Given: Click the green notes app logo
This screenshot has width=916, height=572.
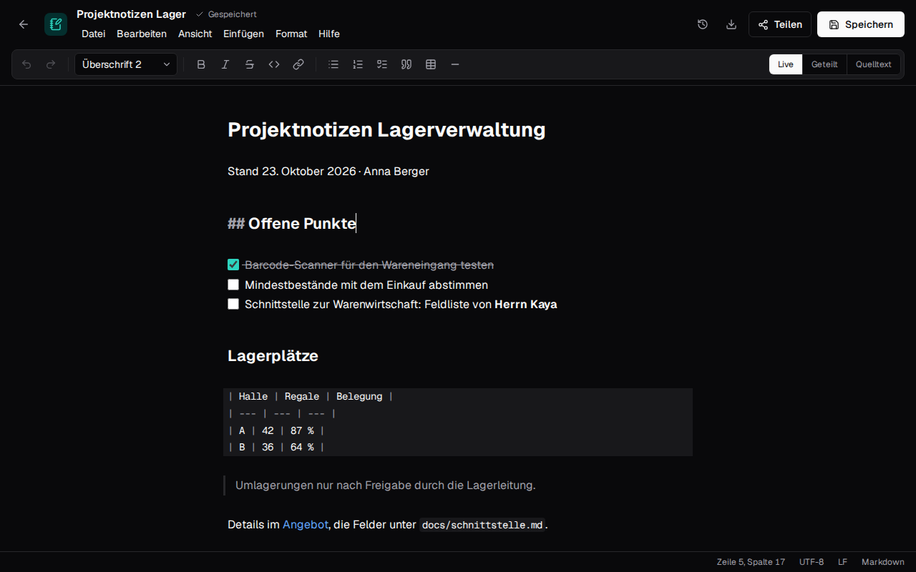Looking at the screenshot, I should pos(56,24).
